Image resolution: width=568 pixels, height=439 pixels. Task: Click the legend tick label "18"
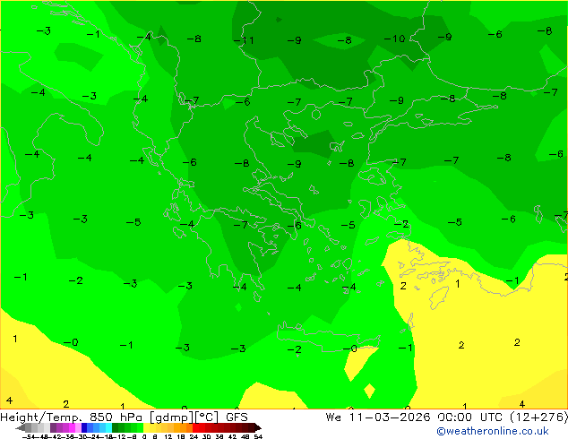click(181, 437)
